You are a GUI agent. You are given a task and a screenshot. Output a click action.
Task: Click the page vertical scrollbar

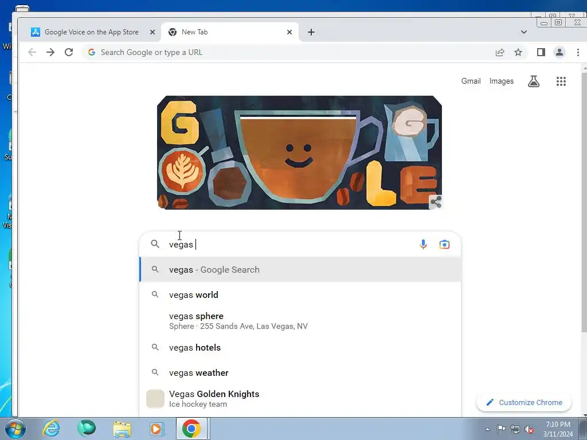(584, 202)
